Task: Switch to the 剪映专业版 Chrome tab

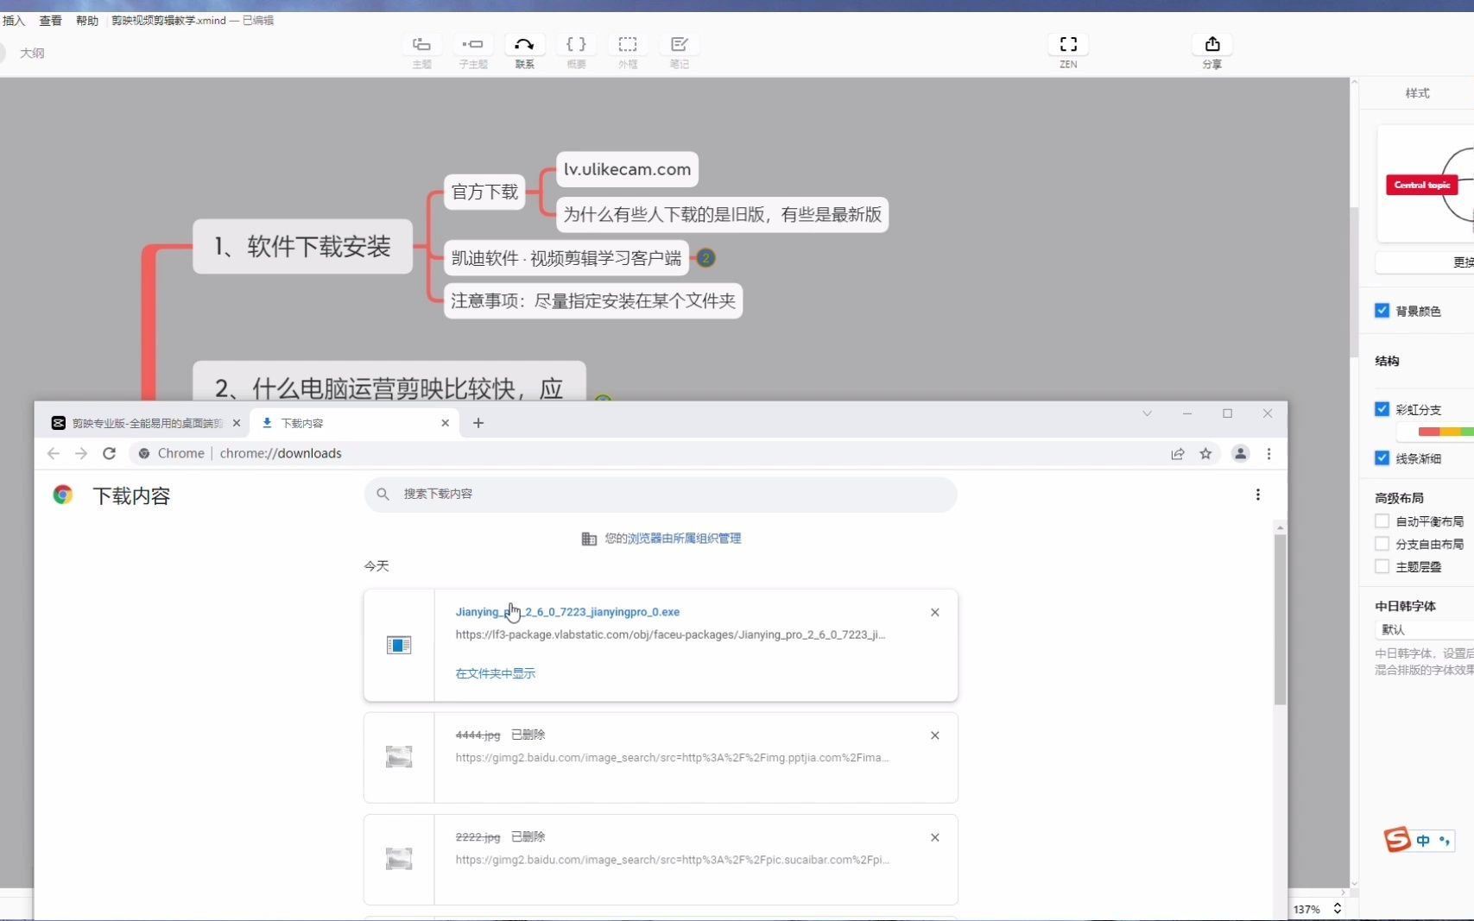Action: click(x=145, y=423)
